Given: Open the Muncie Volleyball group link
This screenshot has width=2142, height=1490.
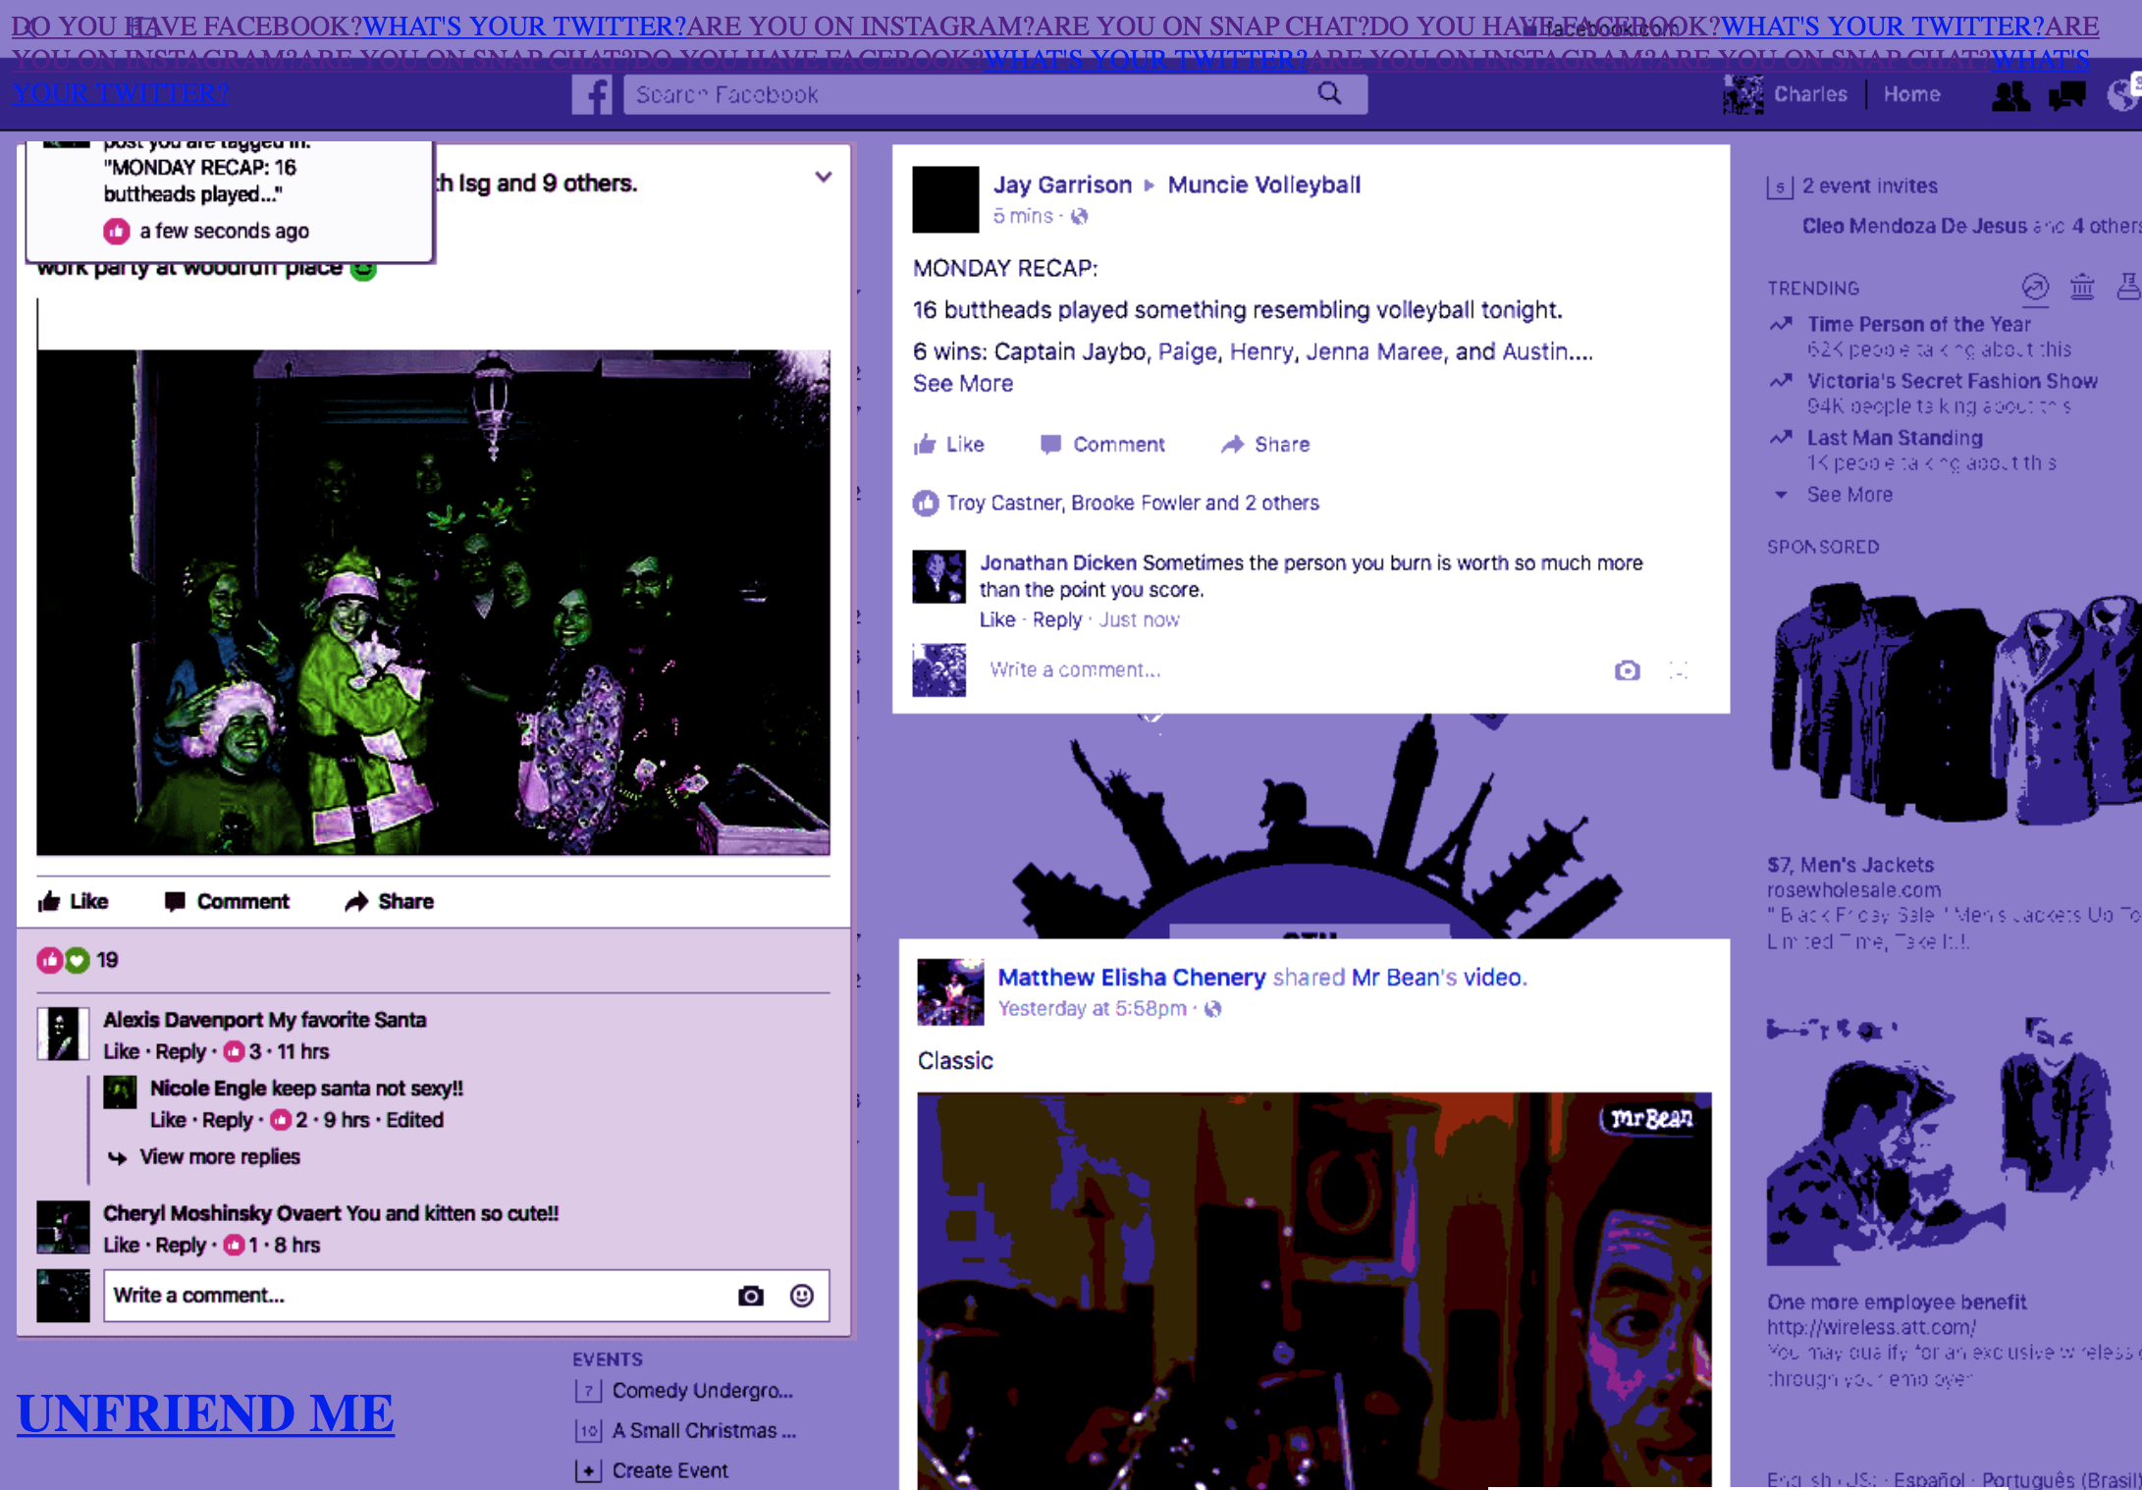Looking at the screenshot, I should [1263, 185].
